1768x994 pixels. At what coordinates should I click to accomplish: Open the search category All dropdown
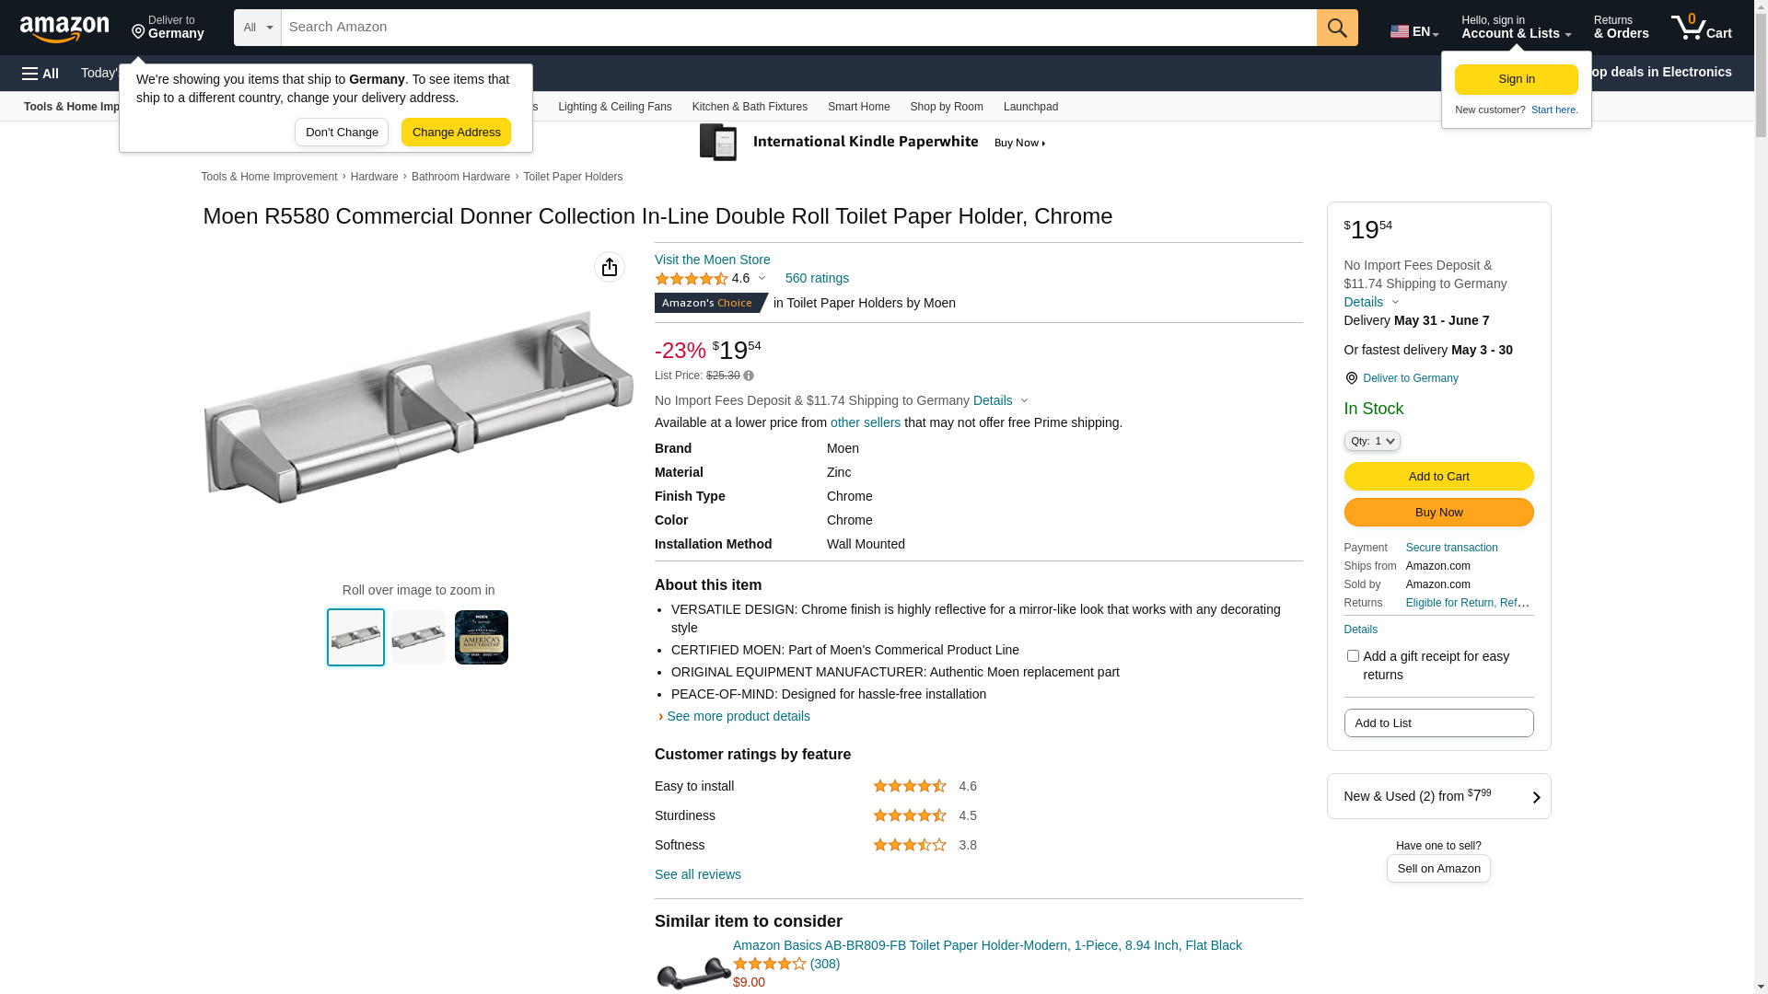(x=258, y=28)
